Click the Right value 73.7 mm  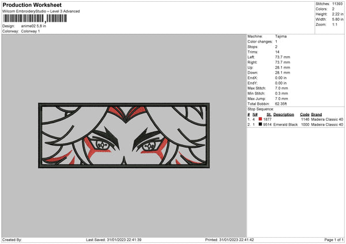(283, 62)
